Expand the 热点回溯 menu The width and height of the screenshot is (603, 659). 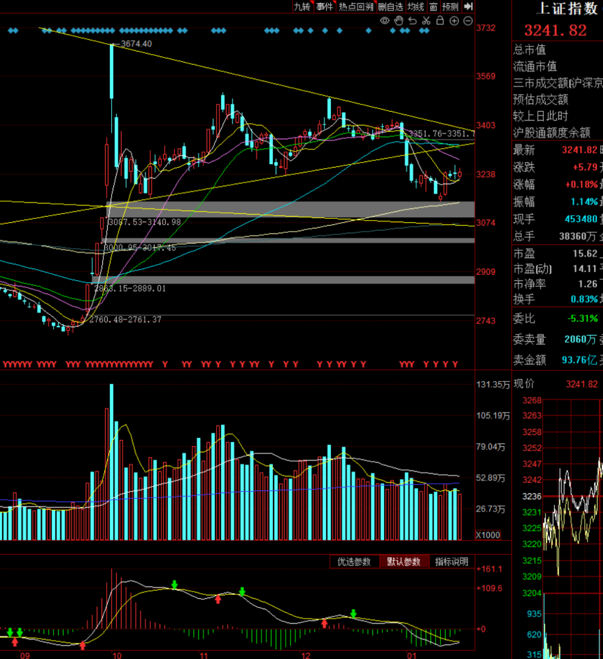pos(356,7)
